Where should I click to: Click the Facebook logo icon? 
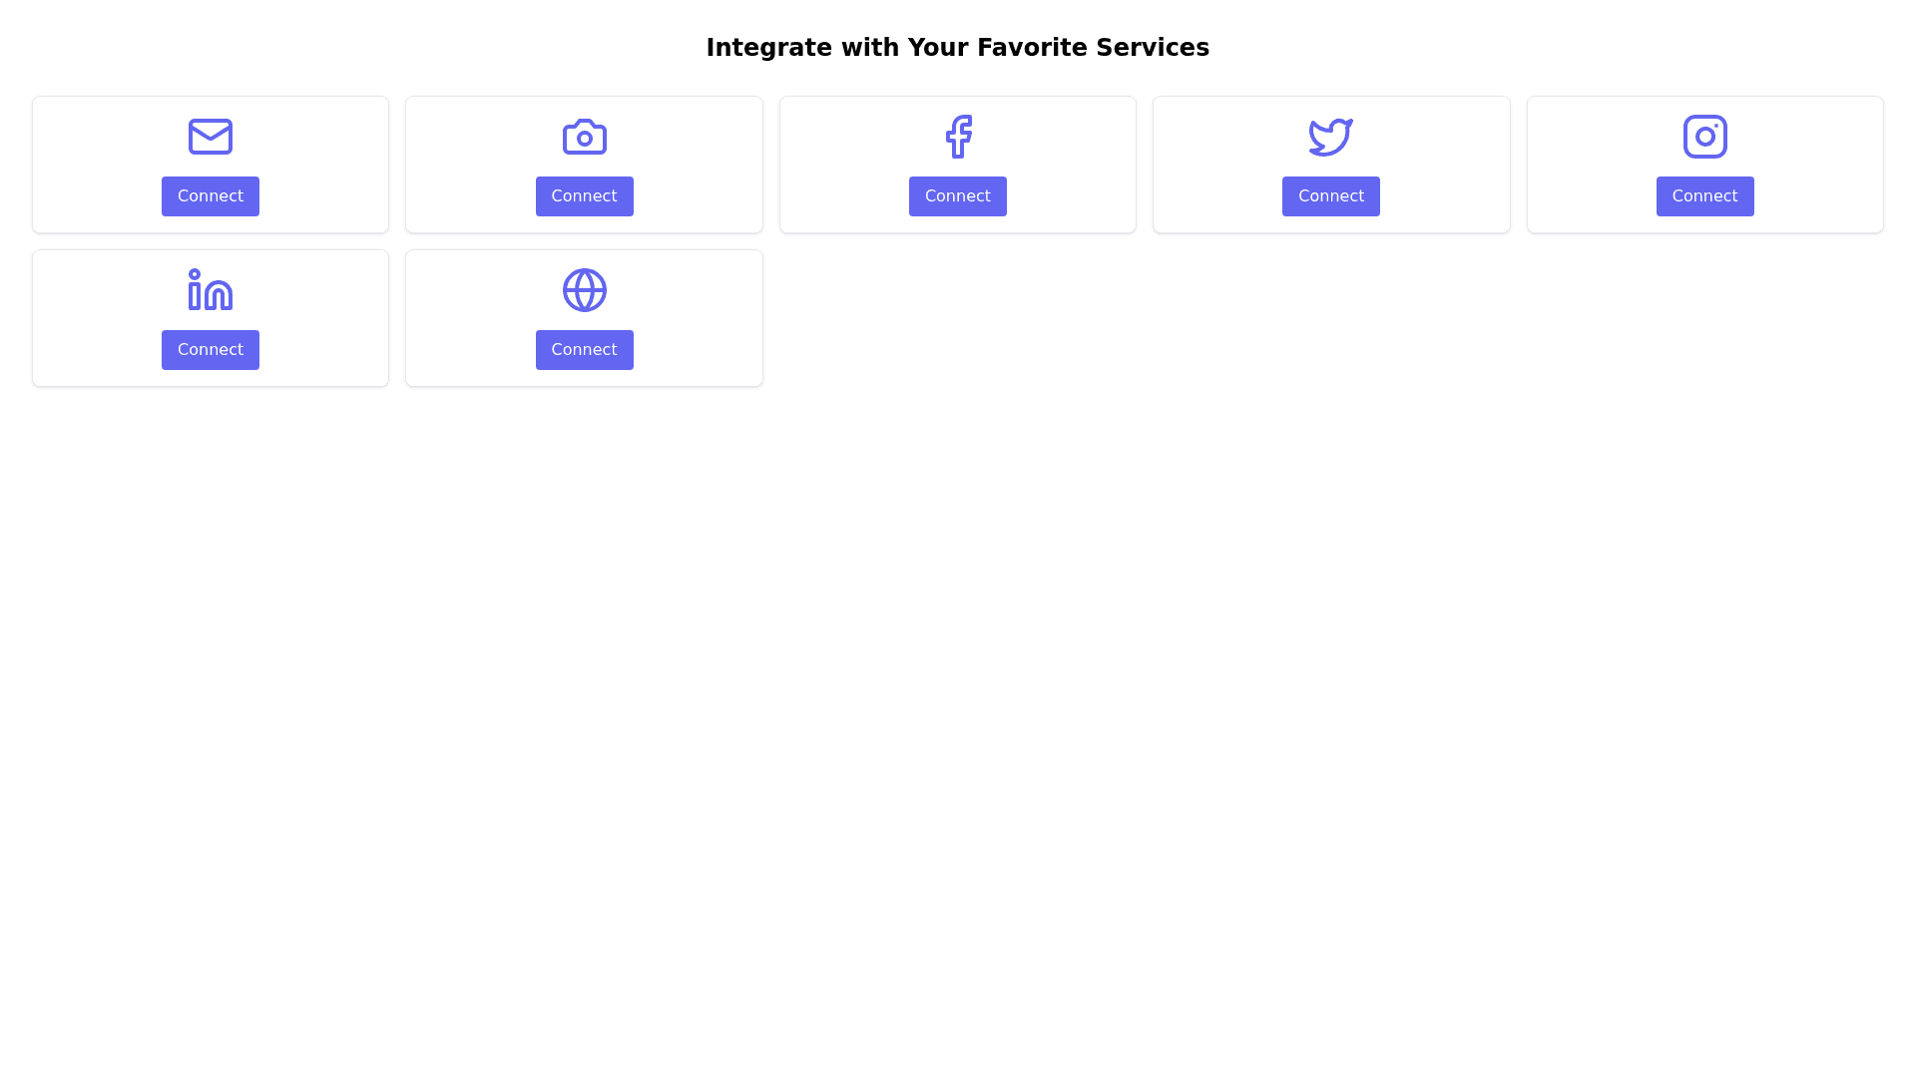click(x=958, y=137)
